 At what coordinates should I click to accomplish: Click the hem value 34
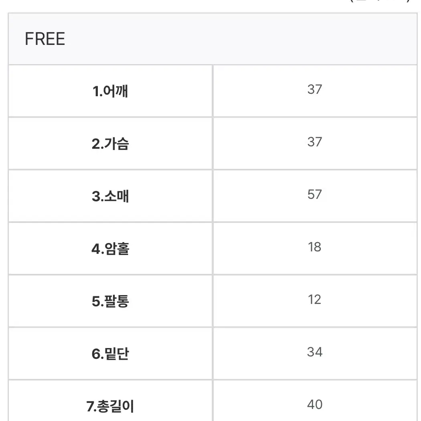click(315, 352)
